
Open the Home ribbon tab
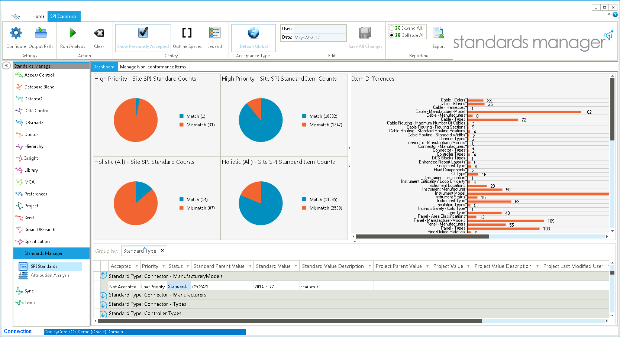(x=38, y=16)
